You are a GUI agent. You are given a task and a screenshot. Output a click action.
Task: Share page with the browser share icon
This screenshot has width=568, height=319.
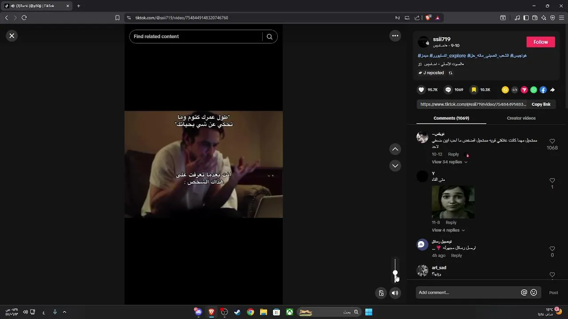(x=417, y=18)
